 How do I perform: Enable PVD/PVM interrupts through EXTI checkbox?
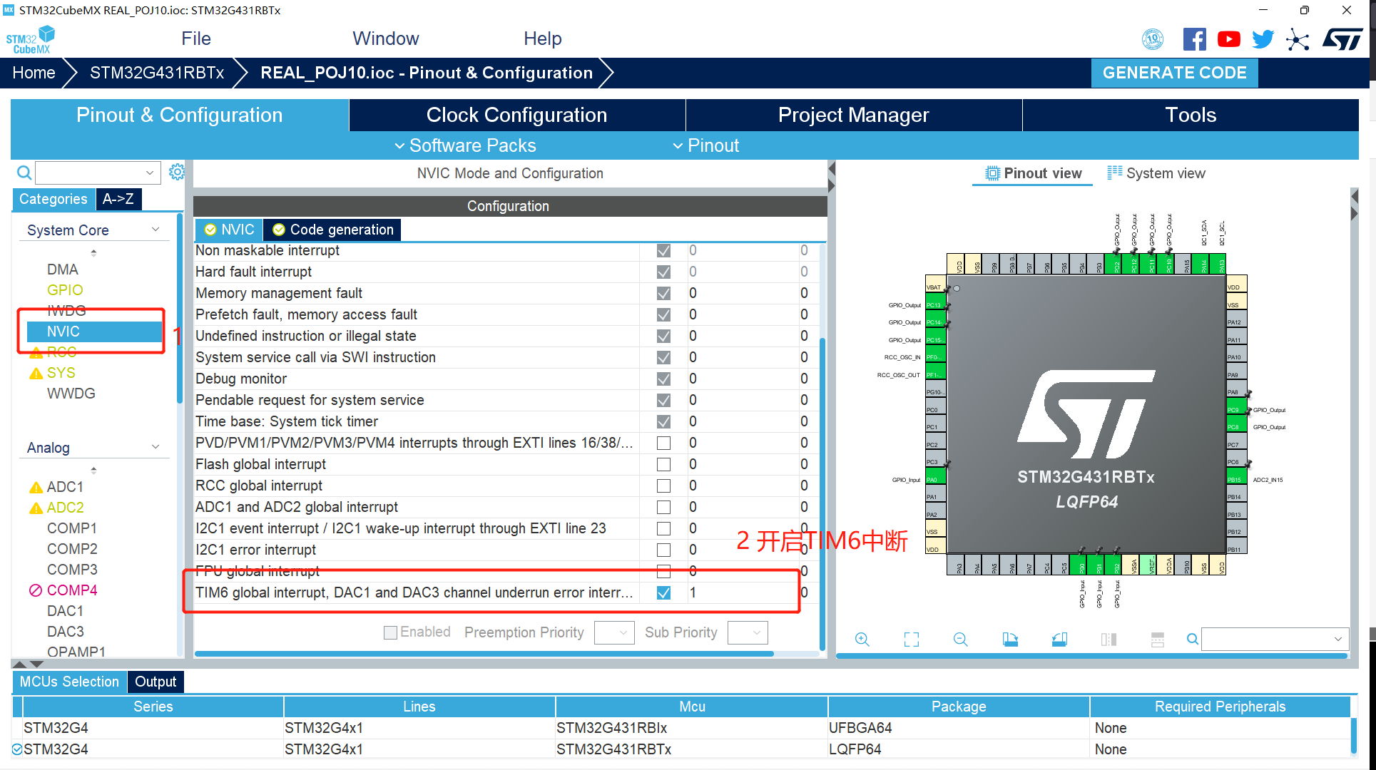(663, 443)
